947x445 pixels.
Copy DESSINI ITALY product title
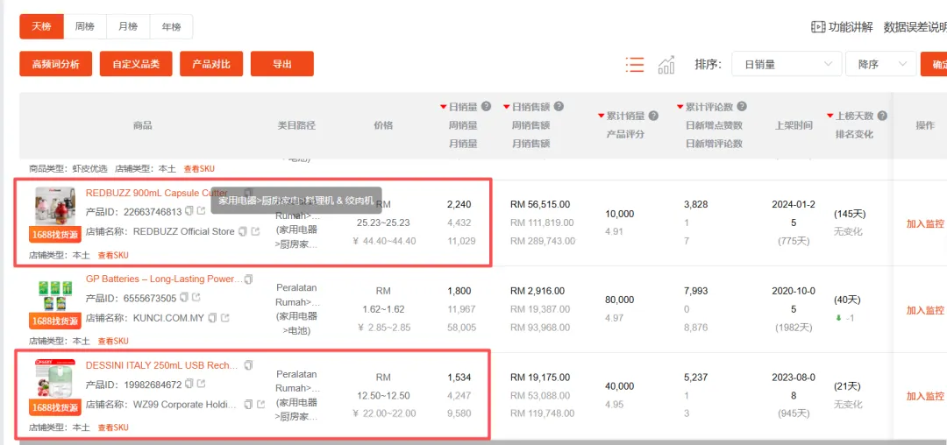pos(249,365)
